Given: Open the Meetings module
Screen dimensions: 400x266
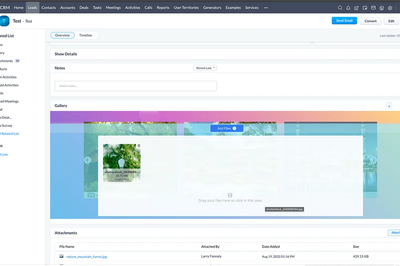Looking at the screenshot, I should point(113,7).
